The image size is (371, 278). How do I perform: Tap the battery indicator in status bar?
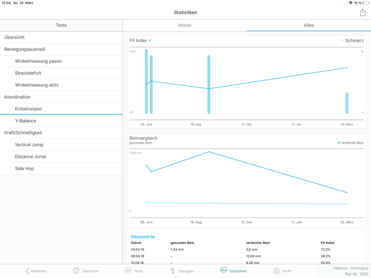365,3
